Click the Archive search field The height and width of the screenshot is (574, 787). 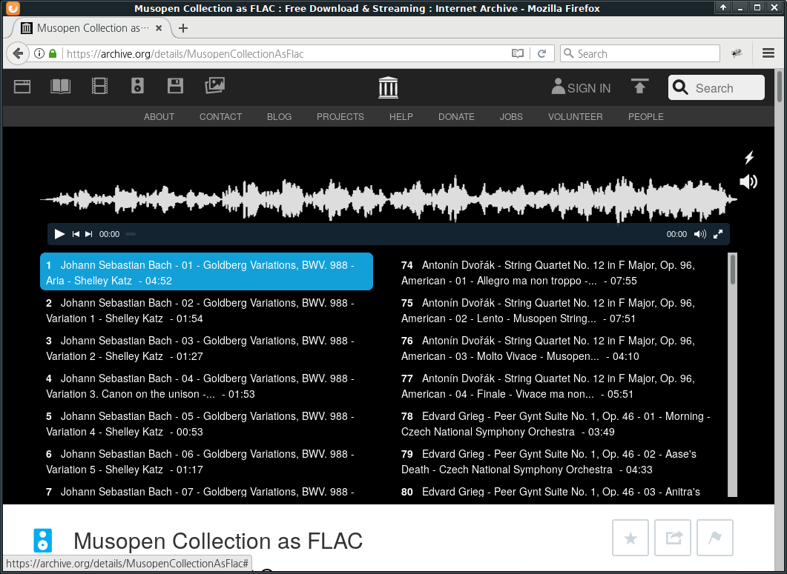717,87
